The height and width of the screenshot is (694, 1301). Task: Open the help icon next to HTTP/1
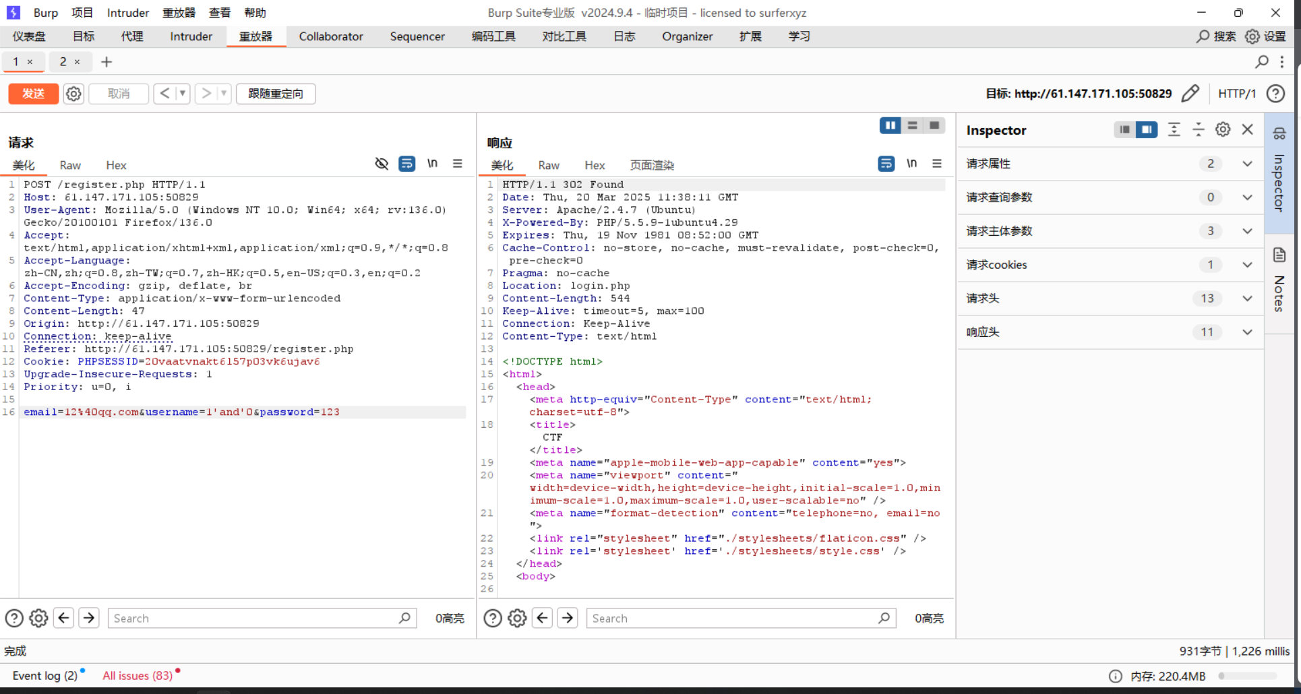1275,94
